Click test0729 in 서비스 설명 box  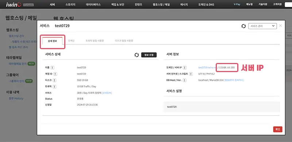(172, 107)
